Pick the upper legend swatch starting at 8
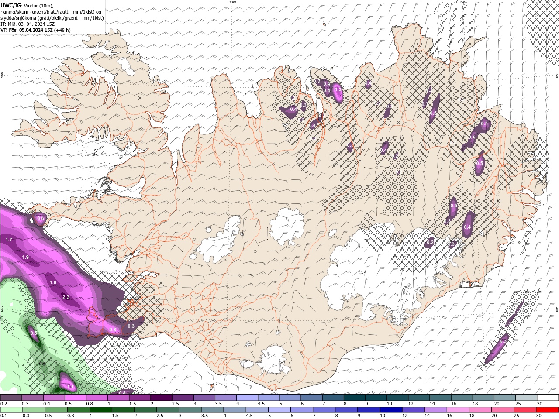This screenshot has width=559, height=419. [354, 398]
